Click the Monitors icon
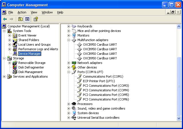Image resolution: width=183 pixels, height=129 pixels. point(74,35)
